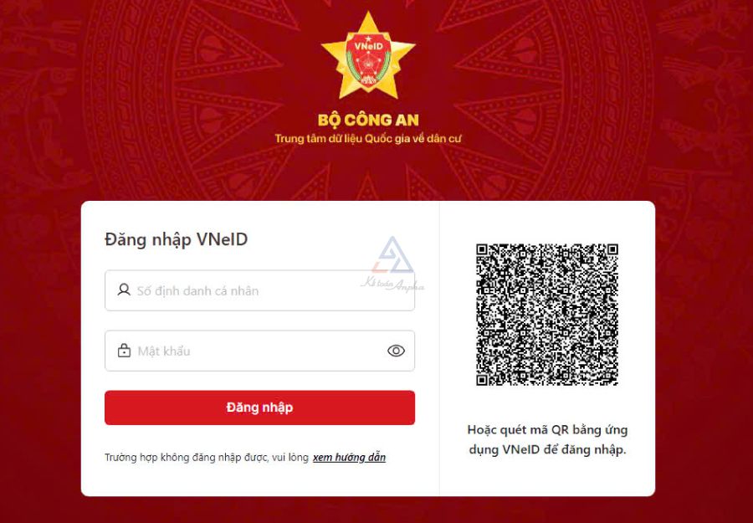Click the Đăng nhập VNeID heading
Viewport: 753px width, 523px height.
click(x=177, y=239)
